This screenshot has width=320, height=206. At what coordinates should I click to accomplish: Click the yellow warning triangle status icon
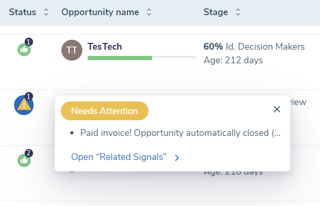[x=24, y=105]
